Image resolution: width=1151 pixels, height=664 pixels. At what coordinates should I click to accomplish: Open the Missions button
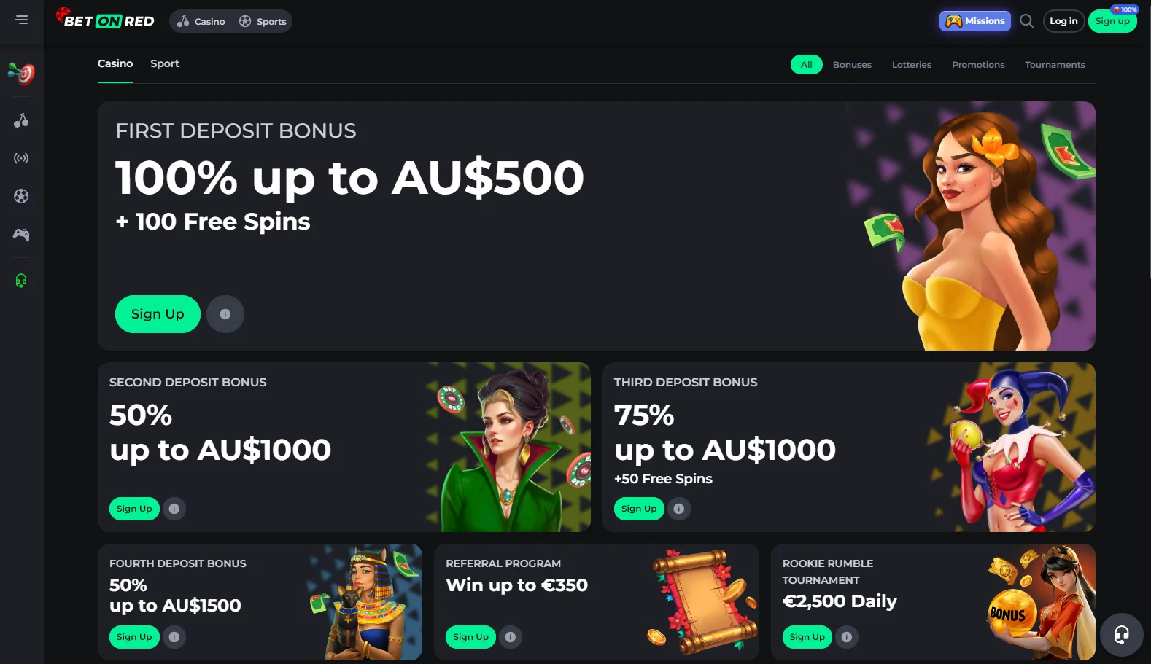click(975, 21)
